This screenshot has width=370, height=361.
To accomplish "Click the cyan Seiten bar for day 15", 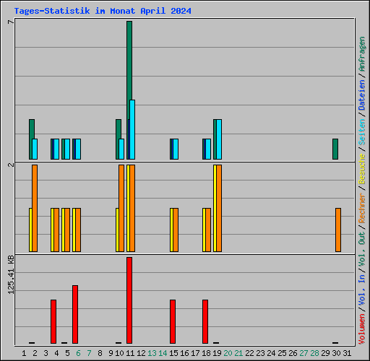I will [176, 149].
